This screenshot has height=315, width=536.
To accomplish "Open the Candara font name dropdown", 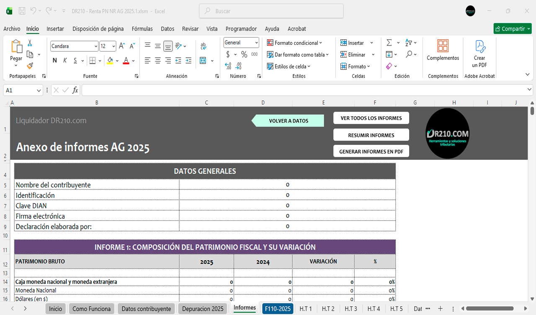I will coord(96,46).
